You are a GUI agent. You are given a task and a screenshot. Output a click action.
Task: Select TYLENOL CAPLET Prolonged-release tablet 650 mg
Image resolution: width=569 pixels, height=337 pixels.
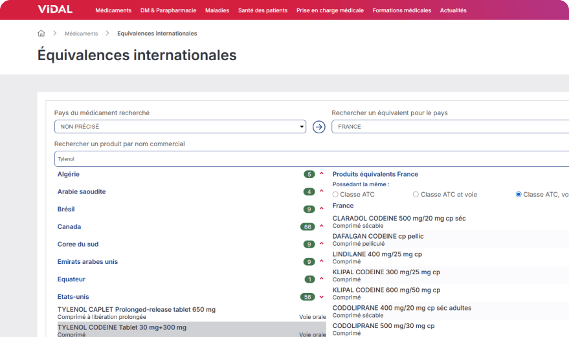(192, 312)
